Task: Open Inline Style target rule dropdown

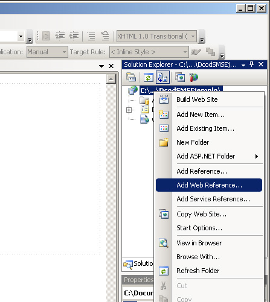Action: [x=185, y=52]
